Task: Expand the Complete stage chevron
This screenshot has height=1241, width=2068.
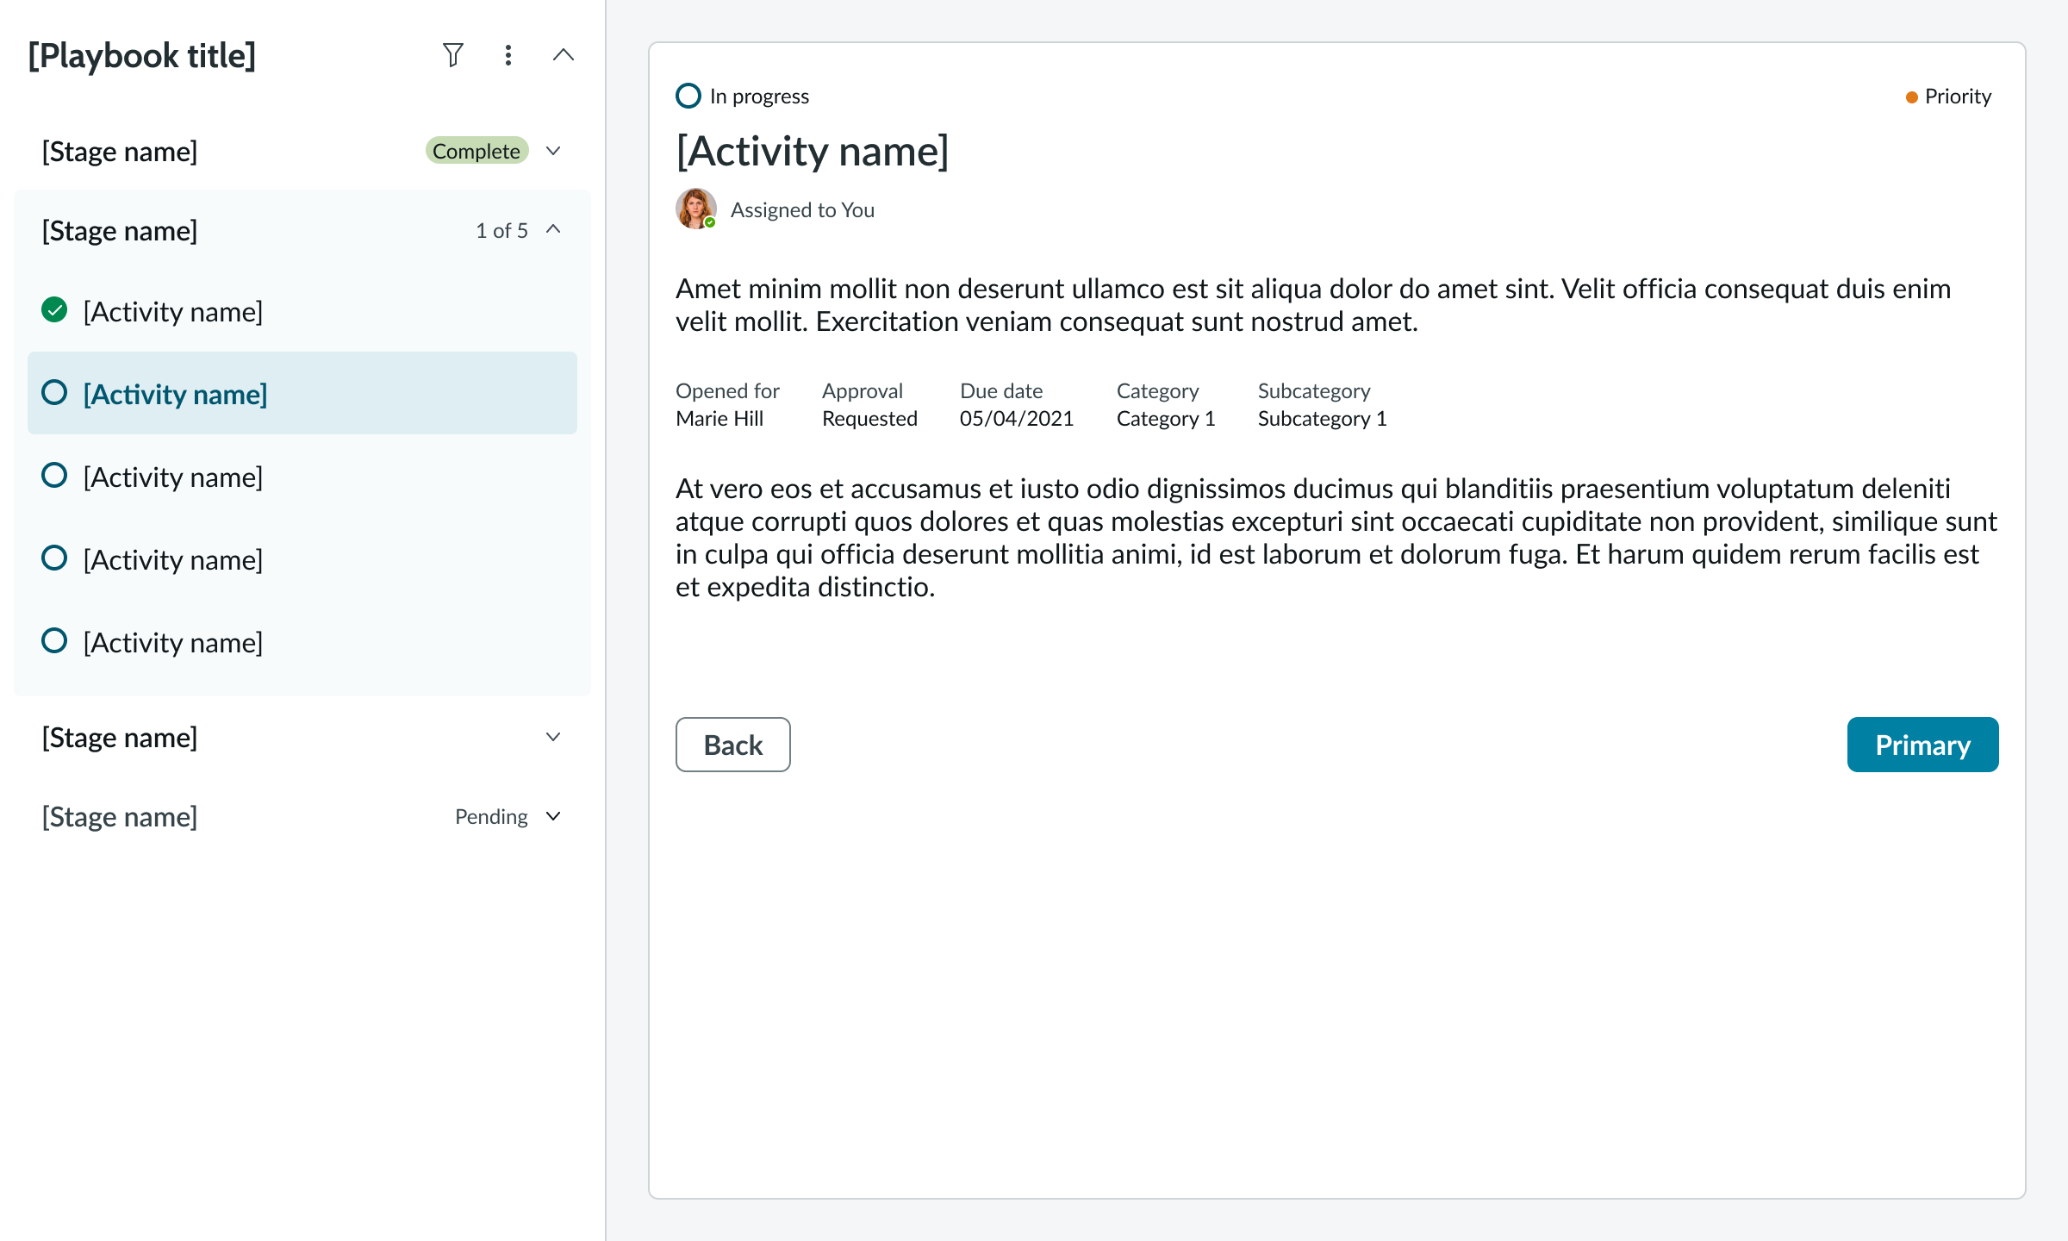Action: tap(553, 151)
